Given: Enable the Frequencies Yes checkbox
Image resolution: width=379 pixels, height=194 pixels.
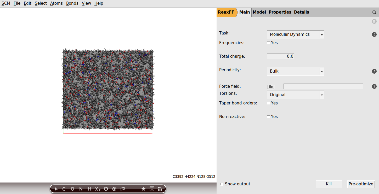Looking at the screenshot, I should click(x=268, y=43).
